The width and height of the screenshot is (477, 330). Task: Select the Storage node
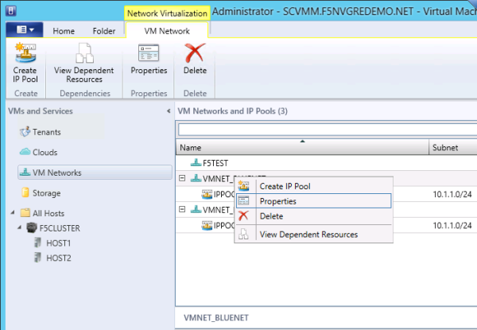tap(46, 193)
